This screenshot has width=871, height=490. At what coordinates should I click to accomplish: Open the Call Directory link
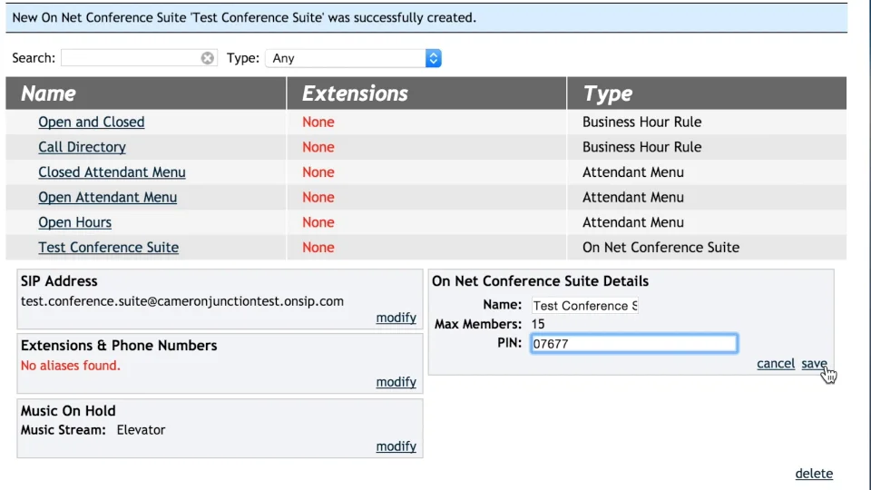(x=82, y=147)
